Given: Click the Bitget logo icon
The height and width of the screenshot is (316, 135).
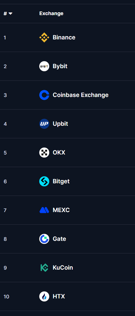Looking at the screenshot, I should [44, 181].
